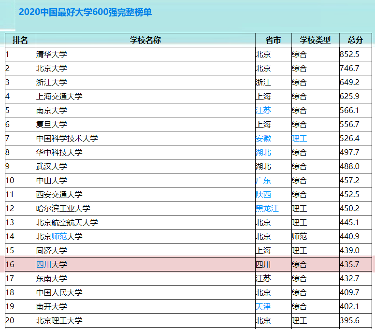The image size is (375, 329).
Task: Select the score 395.6
Action: 349,321
